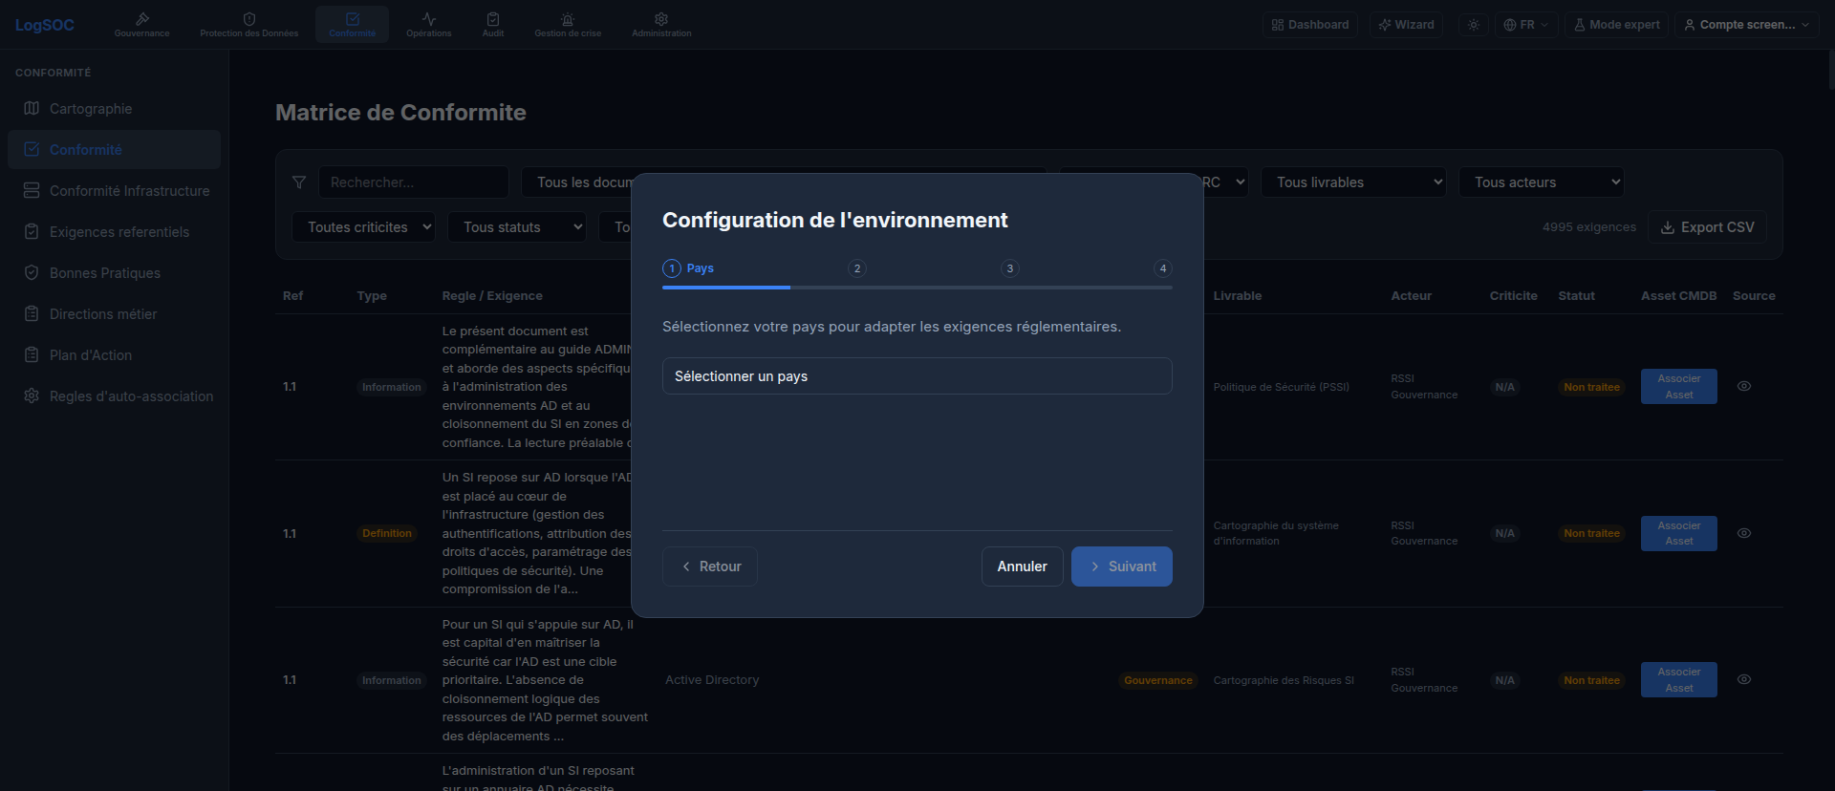
Task: Click in the Rechercher search field
Action: (x=413, y=182)
